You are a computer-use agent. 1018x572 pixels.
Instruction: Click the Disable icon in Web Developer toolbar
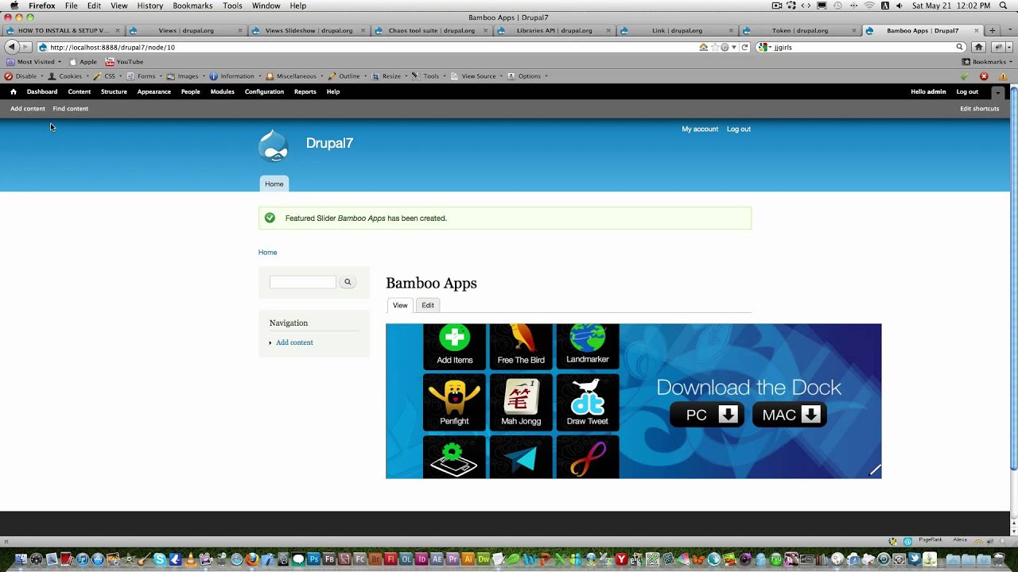[9, 76]
